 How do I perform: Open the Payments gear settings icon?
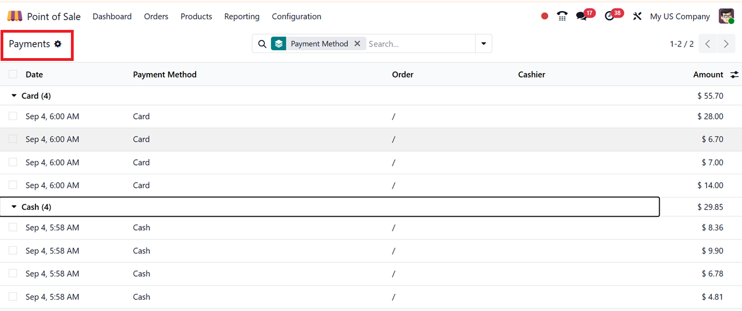click(58, 44)
